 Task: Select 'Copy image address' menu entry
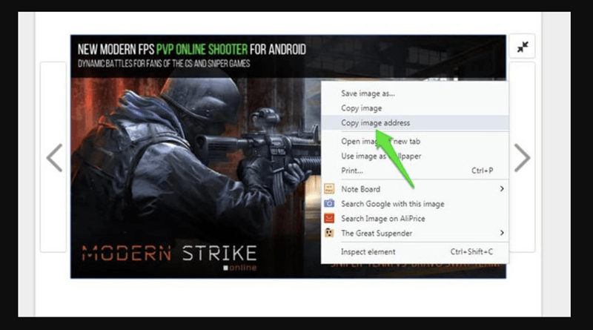tap(375, 123)
